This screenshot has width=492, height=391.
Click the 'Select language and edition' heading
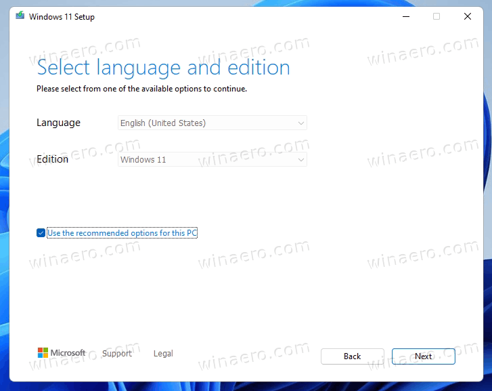click(163, 68)
